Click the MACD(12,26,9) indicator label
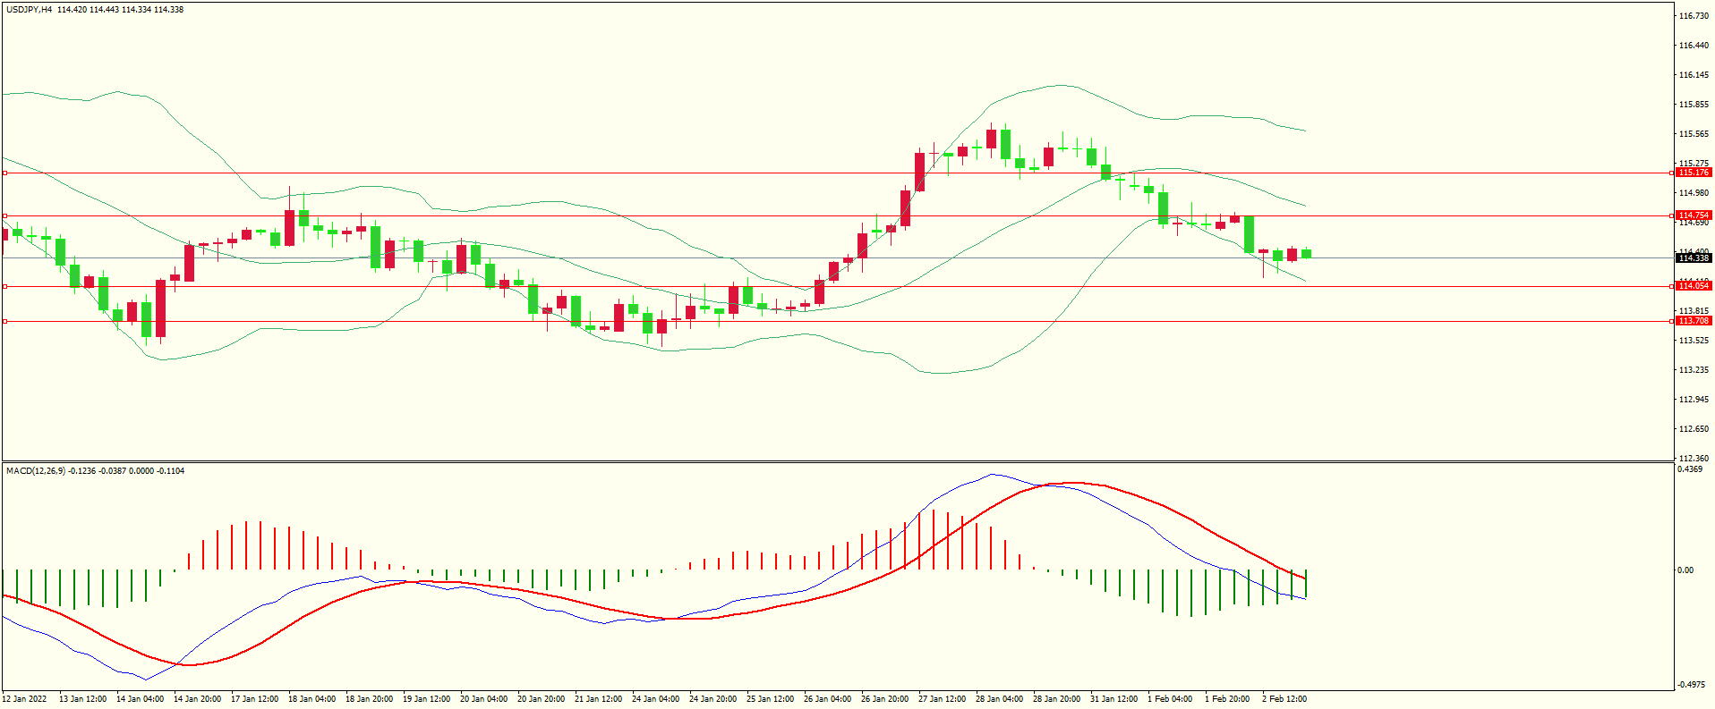Screen dimensions: 1715x709 [x=36, y=471]
